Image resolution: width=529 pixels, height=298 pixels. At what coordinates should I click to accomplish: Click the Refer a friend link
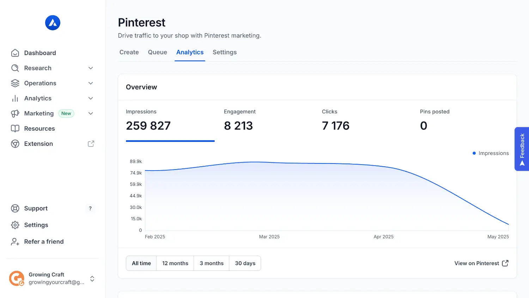[44, 242]
